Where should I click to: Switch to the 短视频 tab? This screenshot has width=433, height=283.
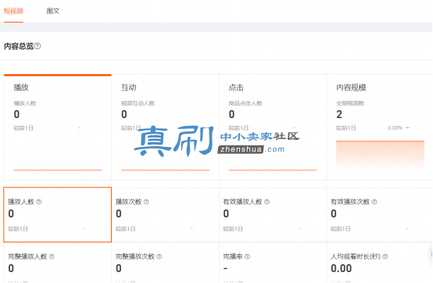[13, 11]
